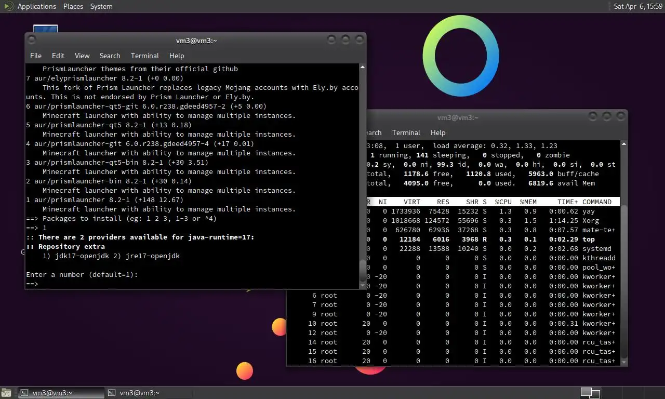
Task: Open the Places menu in top panel
Action: pyautogui.click(x=73, y=6)
